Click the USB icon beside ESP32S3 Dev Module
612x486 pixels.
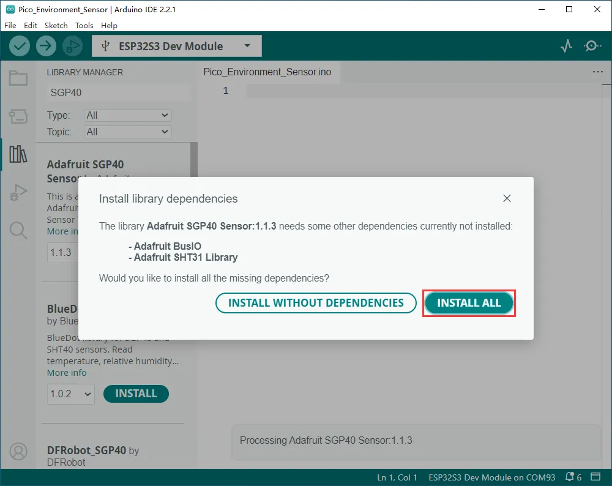[105, 46]
